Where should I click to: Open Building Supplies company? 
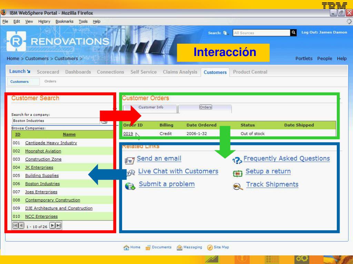tap(42, 176)
